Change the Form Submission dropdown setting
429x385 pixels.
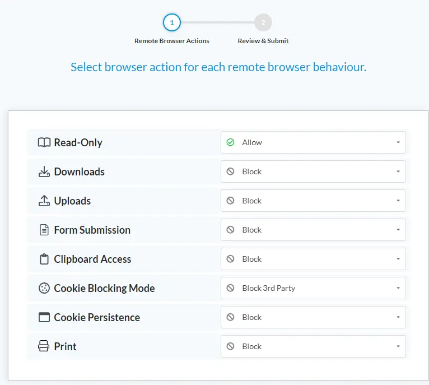click(313, 230)
